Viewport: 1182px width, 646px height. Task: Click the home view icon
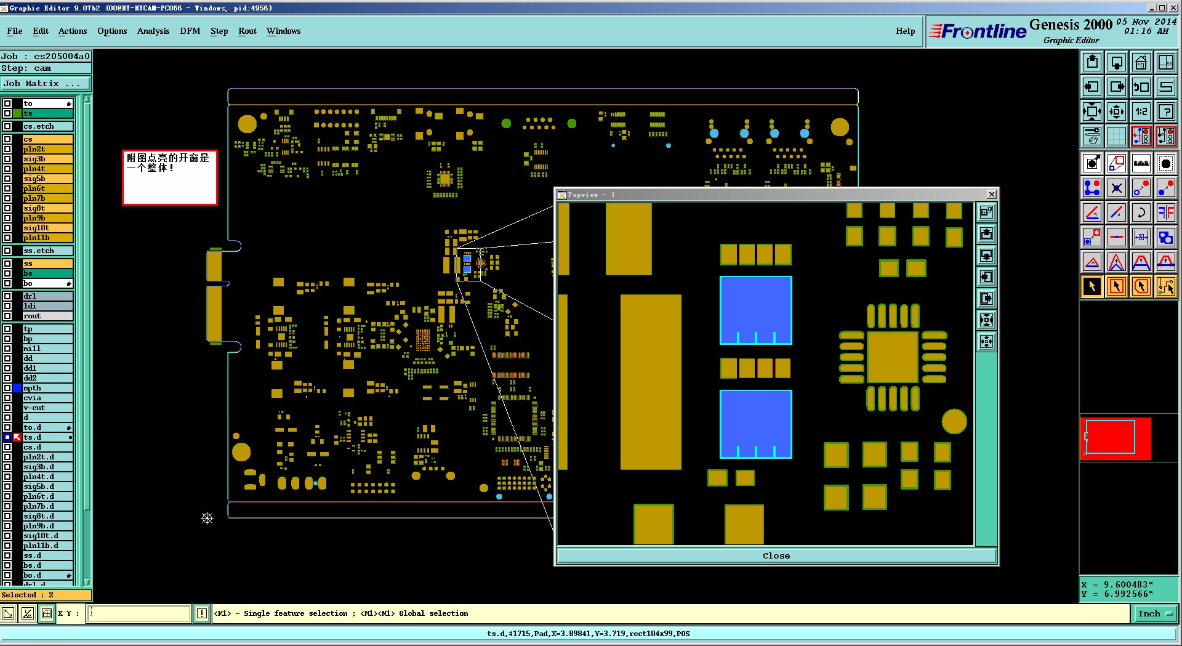[x=1141, y=62]
